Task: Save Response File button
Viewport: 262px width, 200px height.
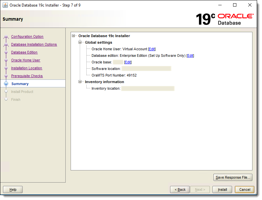Action: [x=233, y=177]
